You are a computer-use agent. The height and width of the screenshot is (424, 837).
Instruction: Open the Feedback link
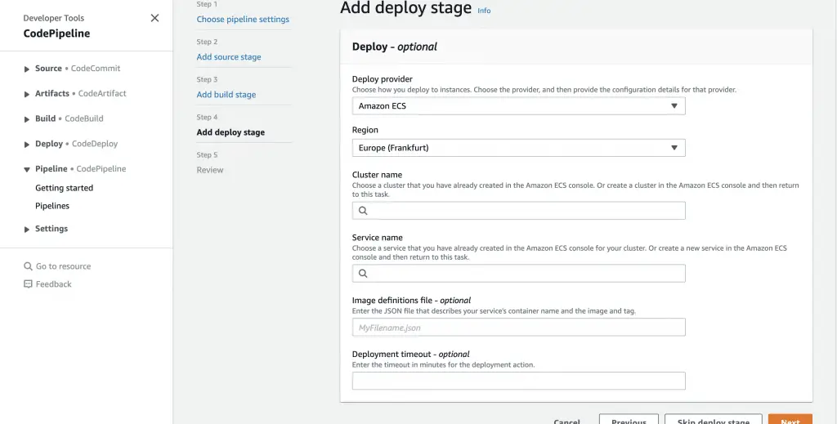click(53, 284)
